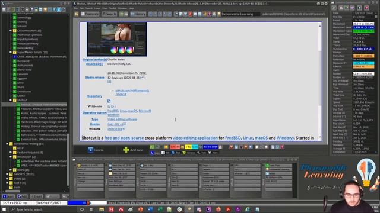Click the edit-link icon below Repository

point(109,101)
